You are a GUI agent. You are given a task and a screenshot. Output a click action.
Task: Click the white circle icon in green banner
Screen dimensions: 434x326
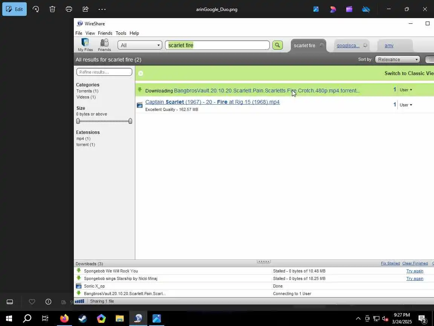pyautogui.click(x=141, y=73)
